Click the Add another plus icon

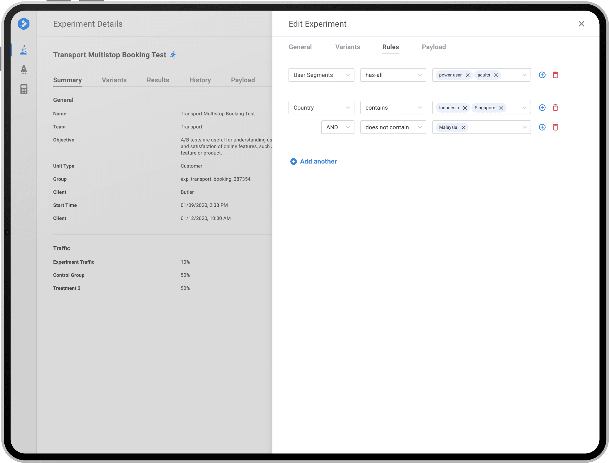tap(293, 162)
